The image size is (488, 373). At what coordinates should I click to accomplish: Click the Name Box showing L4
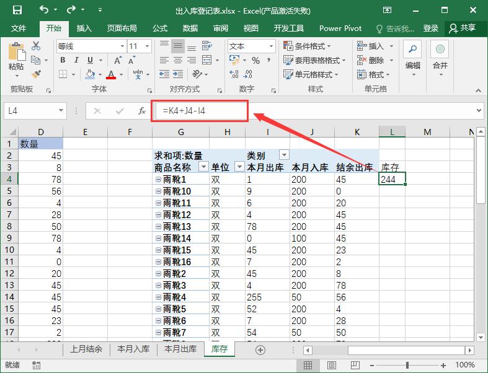tap(35, 111)
